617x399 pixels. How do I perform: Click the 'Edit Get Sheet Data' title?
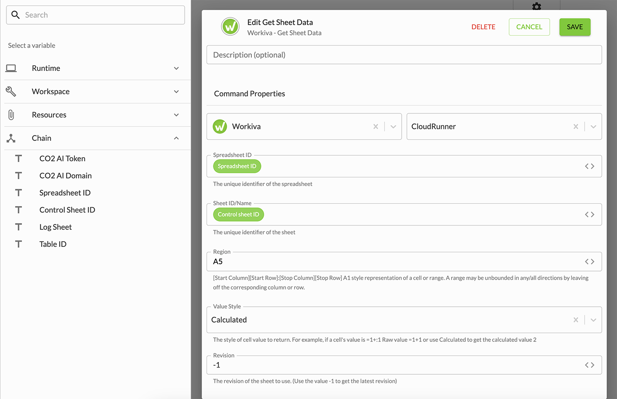[x=280, y=22]
